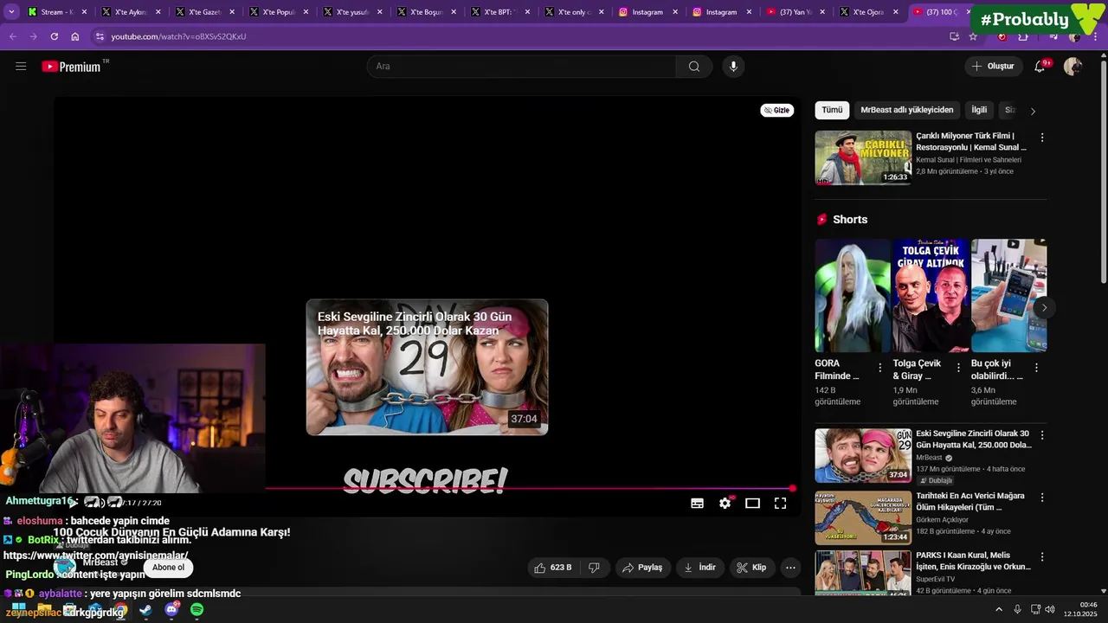Open more actions ellipsis under video
1108x623 pixels.
(790, 568)
